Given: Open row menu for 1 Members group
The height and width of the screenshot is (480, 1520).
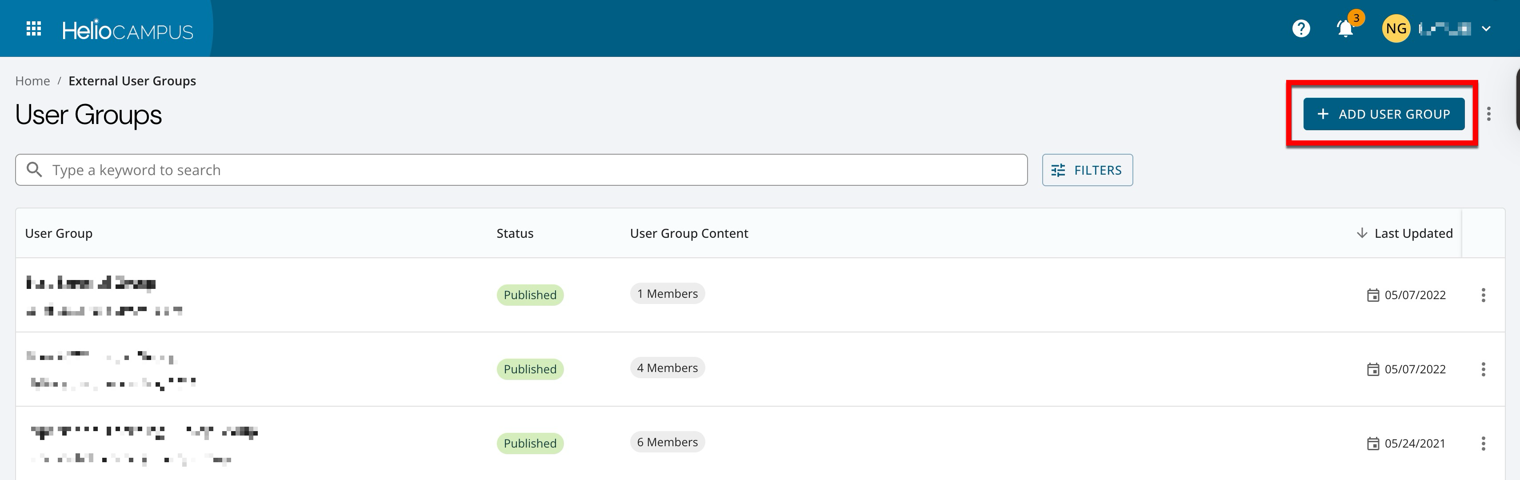Looking at the screenshot, I should (x=1483, y=295).
